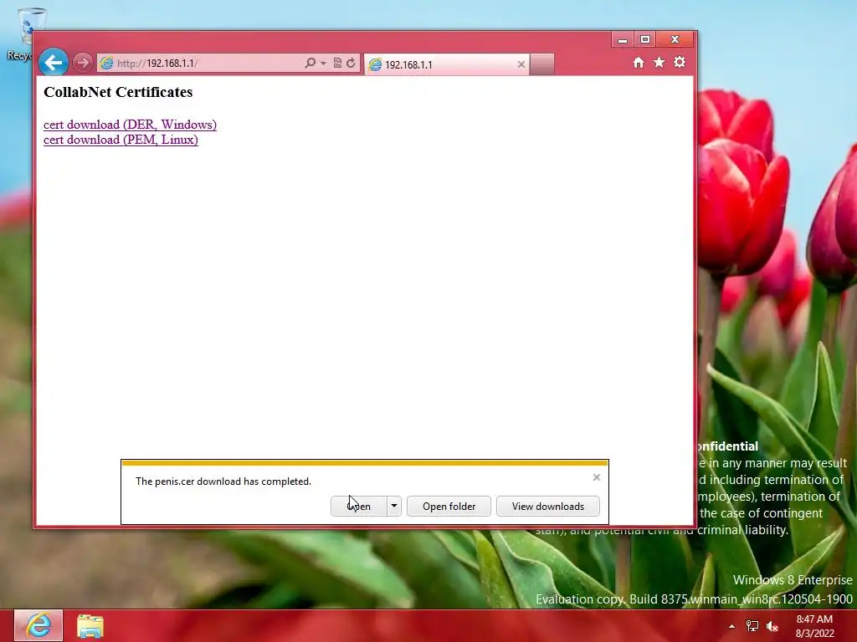This screenshot has height=642, width=857.
Task: Go back with the browser Back arrow
Action: tap(53, 63)
